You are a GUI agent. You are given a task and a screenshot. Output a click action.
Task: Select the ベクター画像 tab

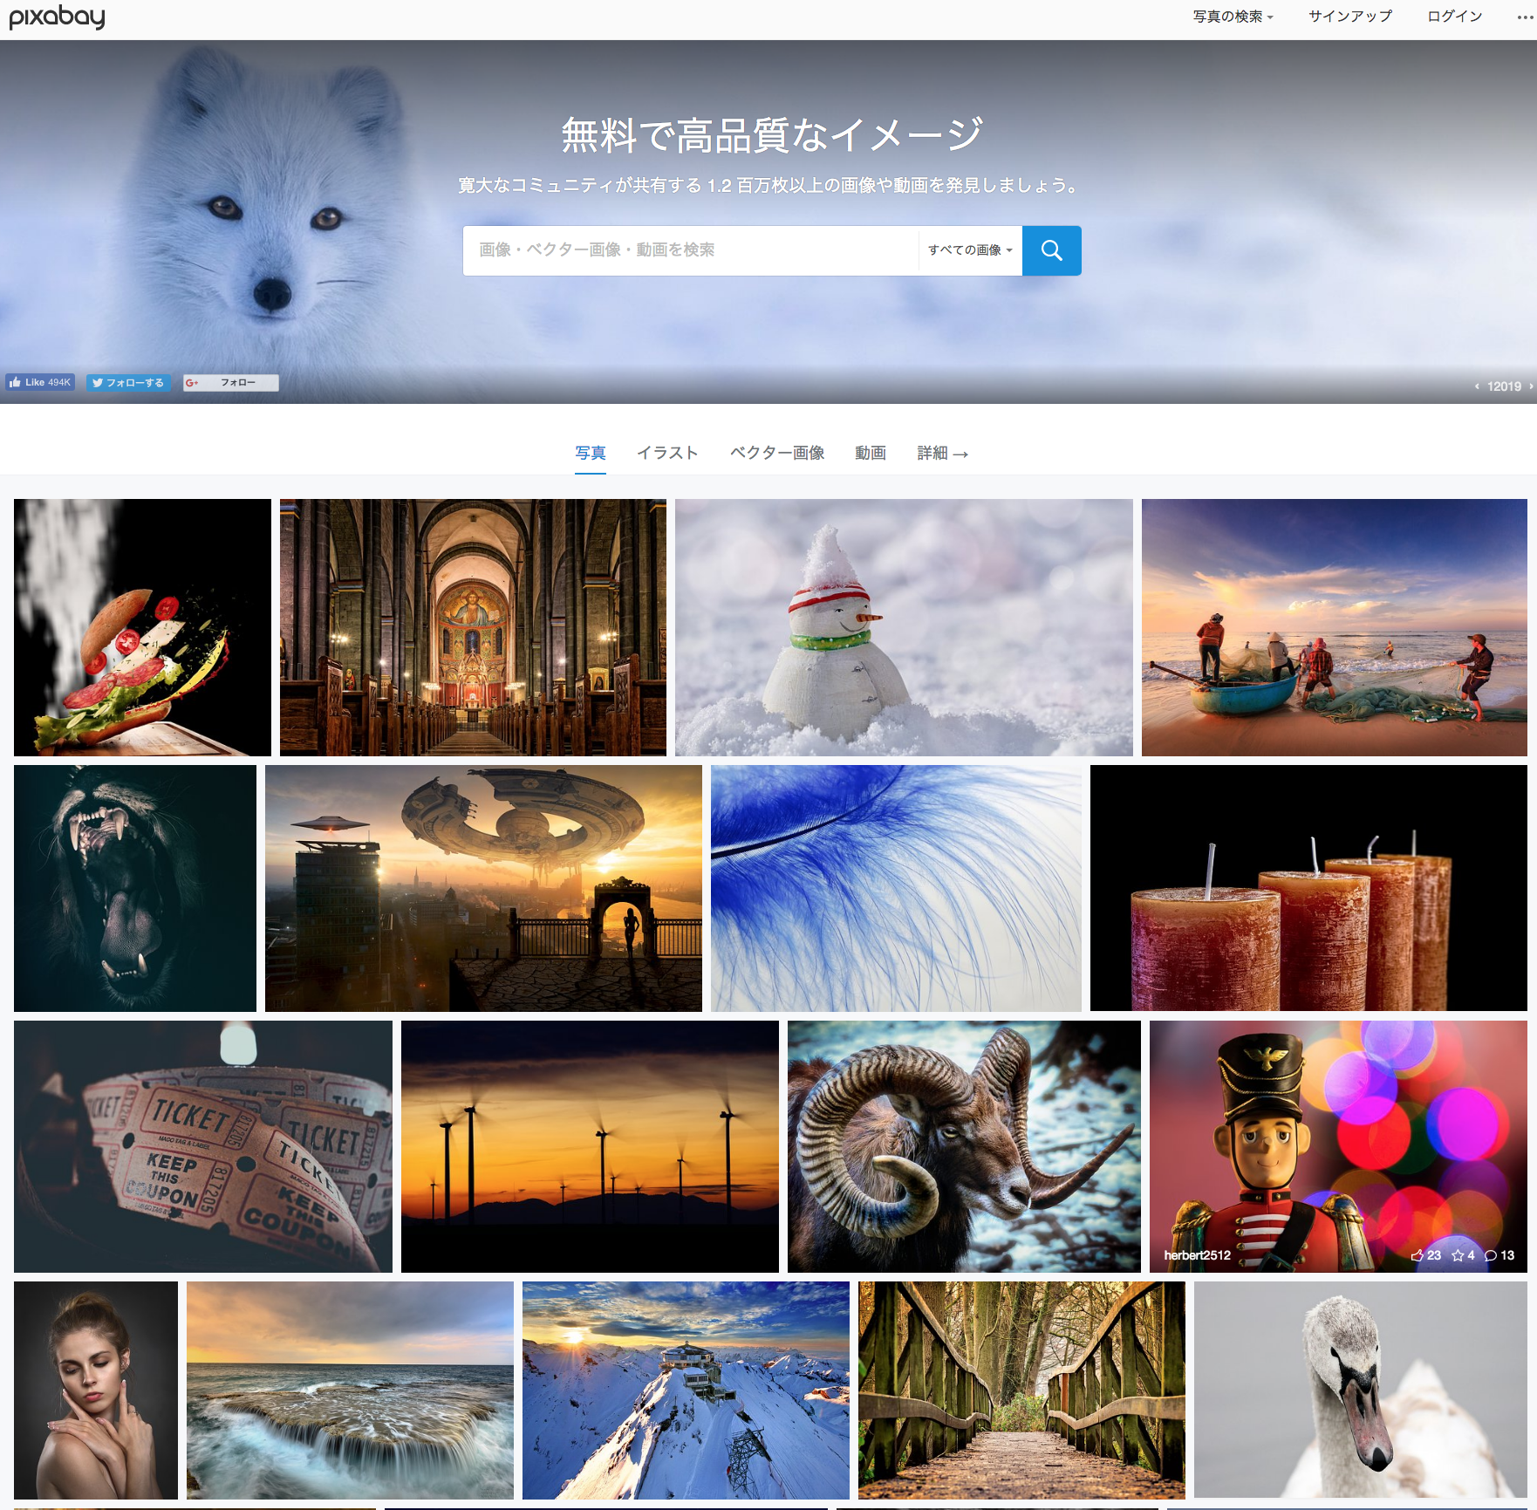(x=776, y=453)
